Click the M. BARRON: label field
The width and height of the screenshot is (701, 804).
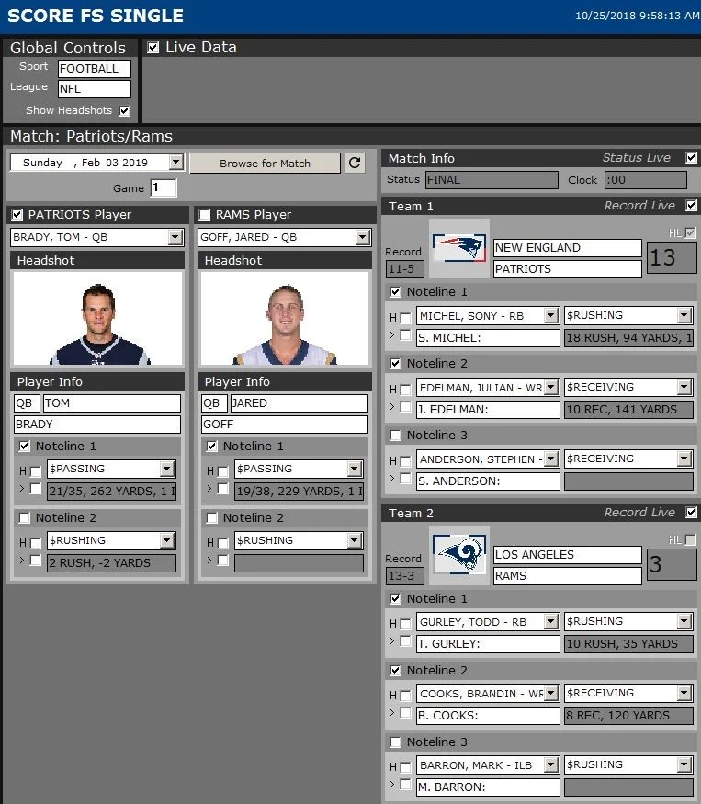click(x=488, y=787)
